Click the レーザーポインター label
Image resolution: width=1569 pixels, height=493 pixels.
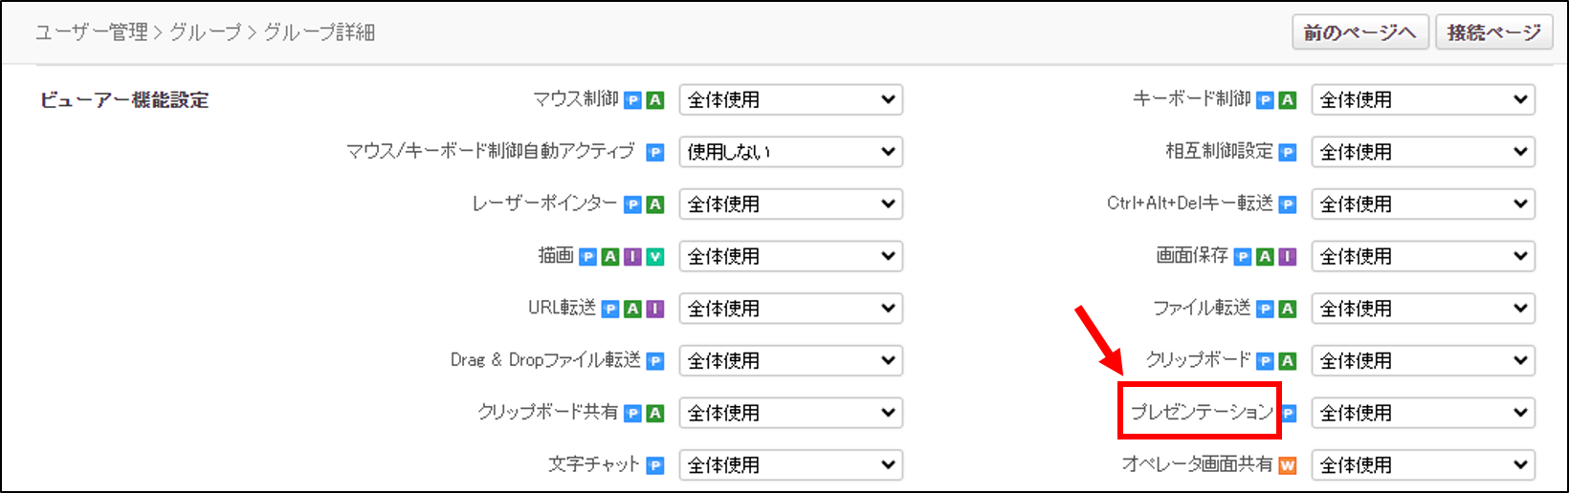544,204
